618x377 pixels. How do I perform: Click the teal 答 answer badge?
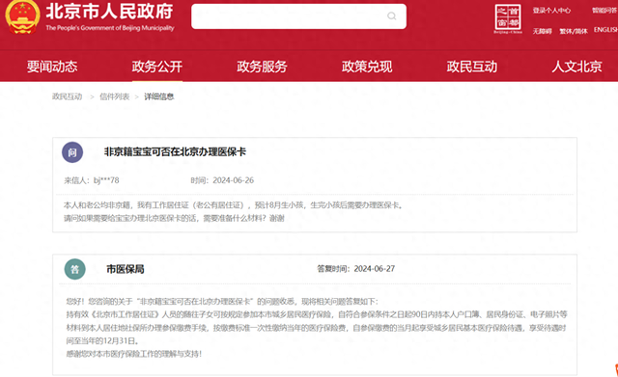pyautogui.click(x=75, y=269)
